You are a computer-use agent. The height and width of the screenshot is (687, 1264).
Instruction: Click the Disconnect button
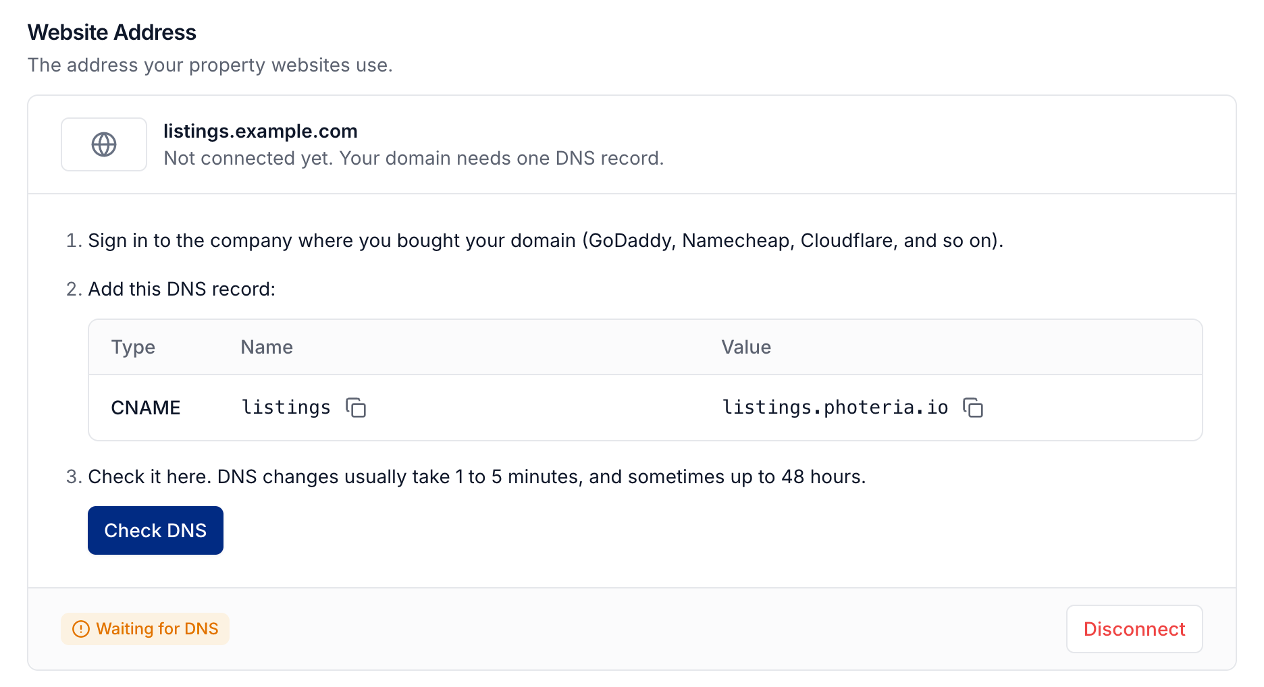1134,629
